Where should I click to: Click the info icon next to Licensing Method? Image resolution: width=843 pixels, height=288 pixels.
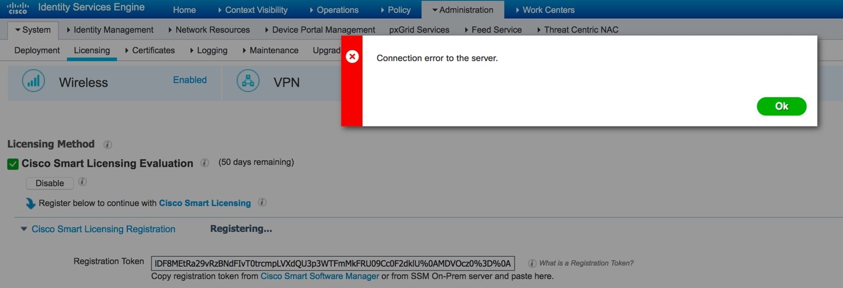click(108, 144)
